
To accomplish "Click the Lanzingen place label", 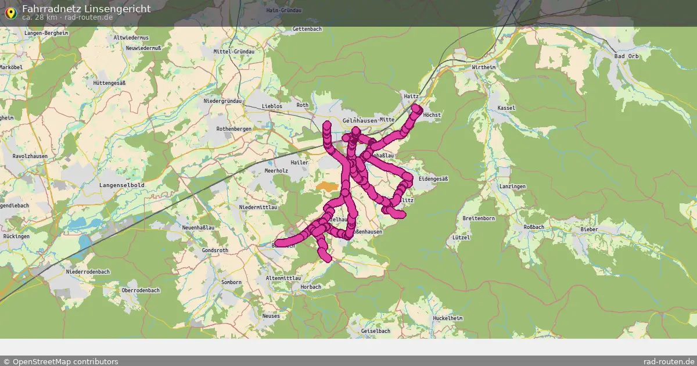I will [512, 186].
